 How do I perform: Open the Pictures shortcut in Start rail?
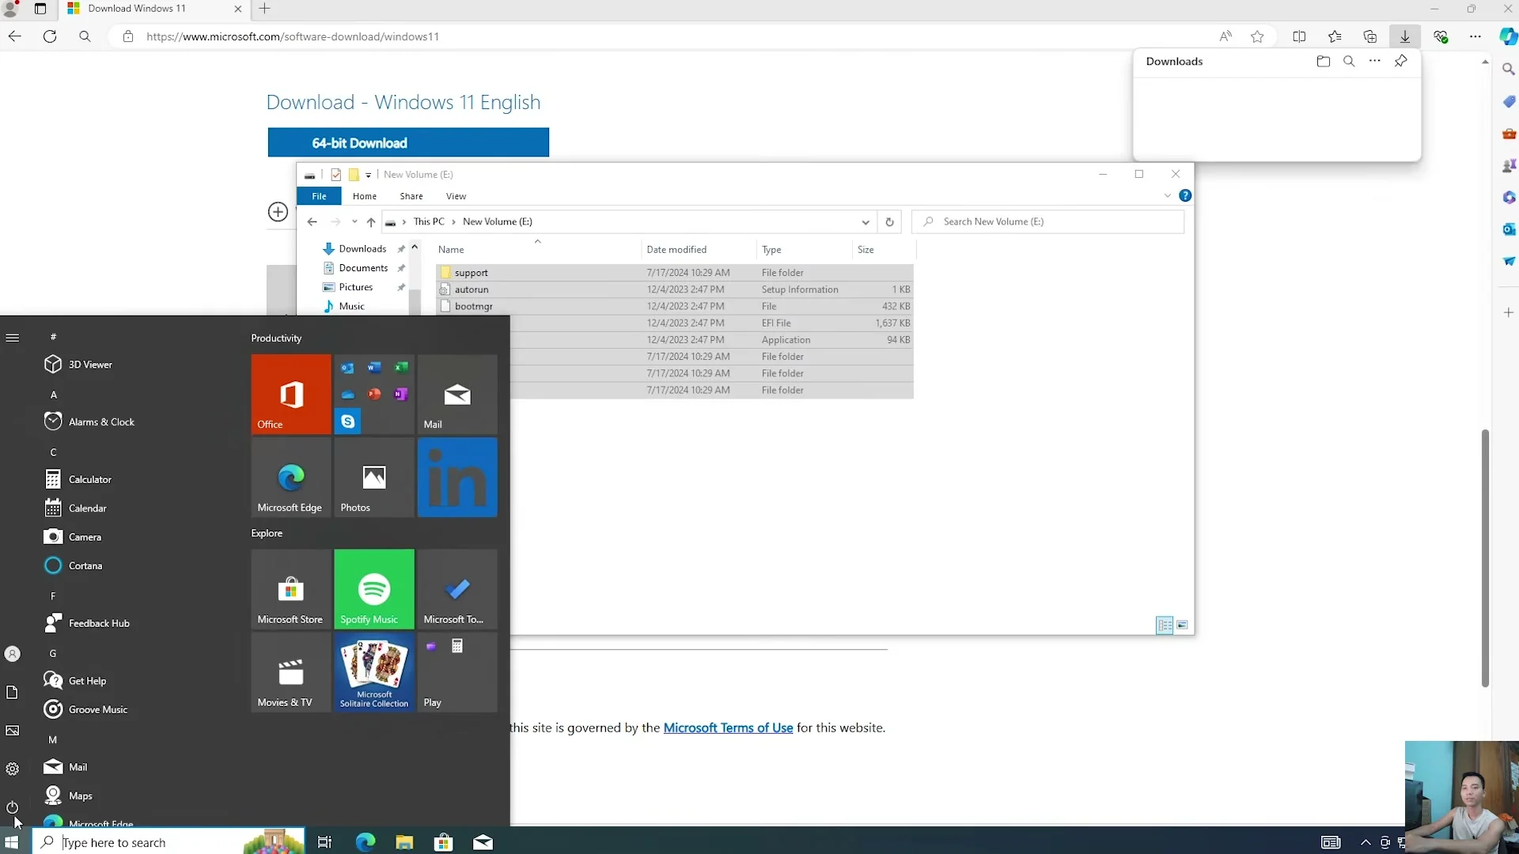pos(13,731)
